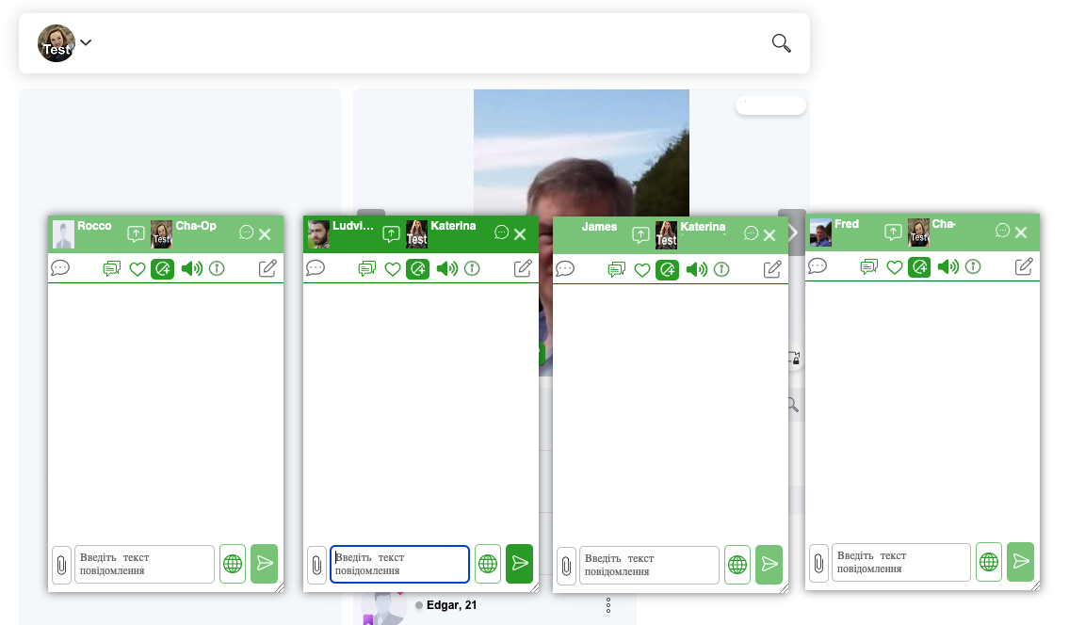Open the translate globe in Fred chat

point(990,562)
